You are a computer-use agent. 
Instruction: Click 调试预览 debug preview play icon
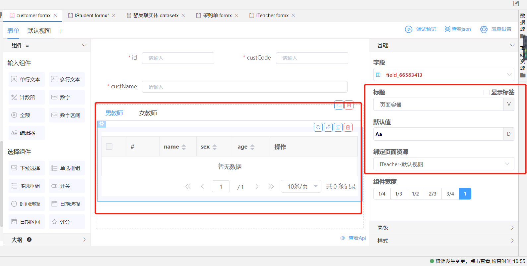point(408,29)
